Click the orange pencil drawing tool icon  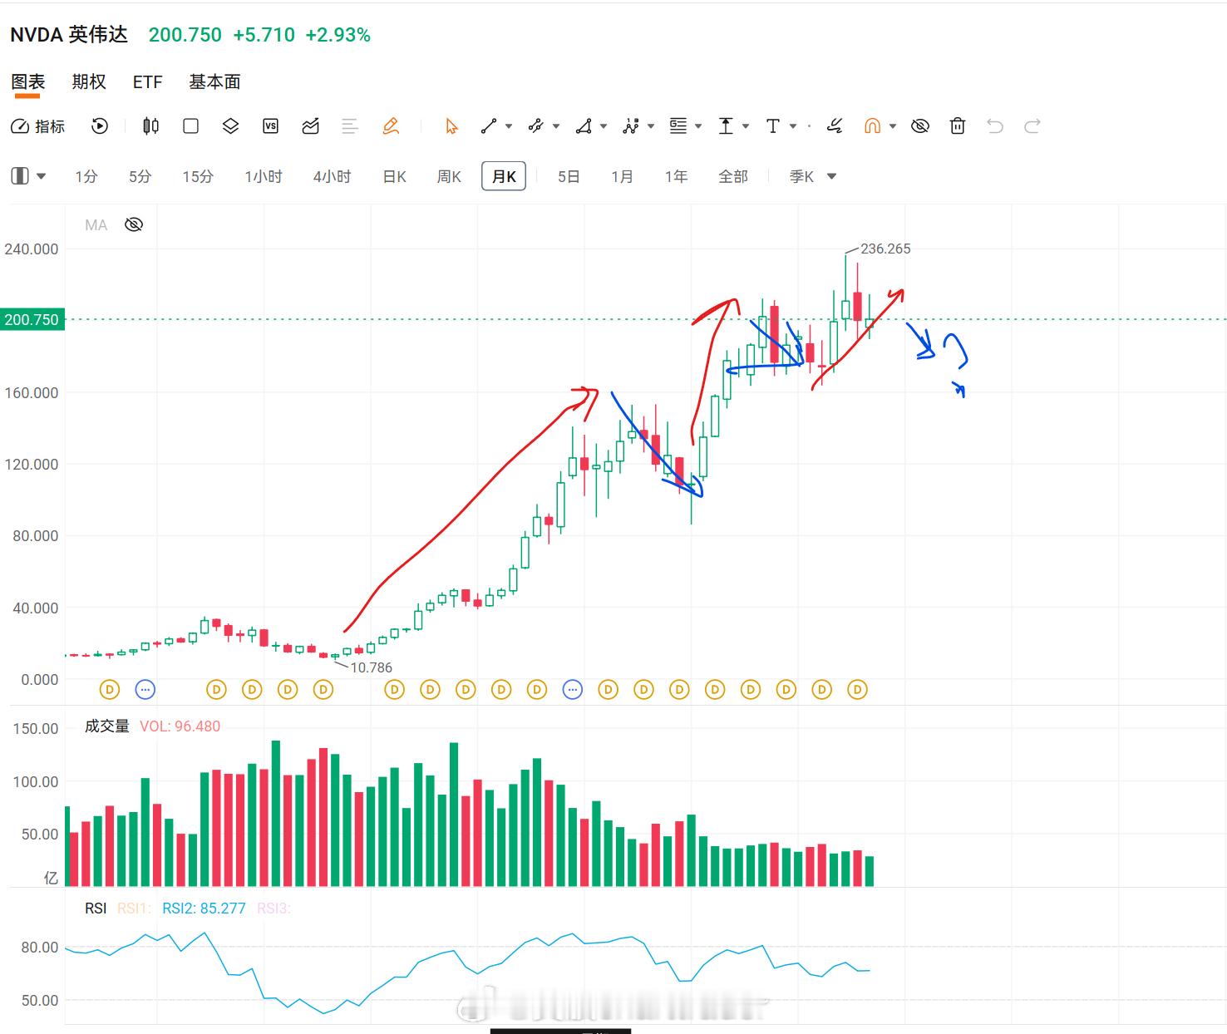click(391, 126)
